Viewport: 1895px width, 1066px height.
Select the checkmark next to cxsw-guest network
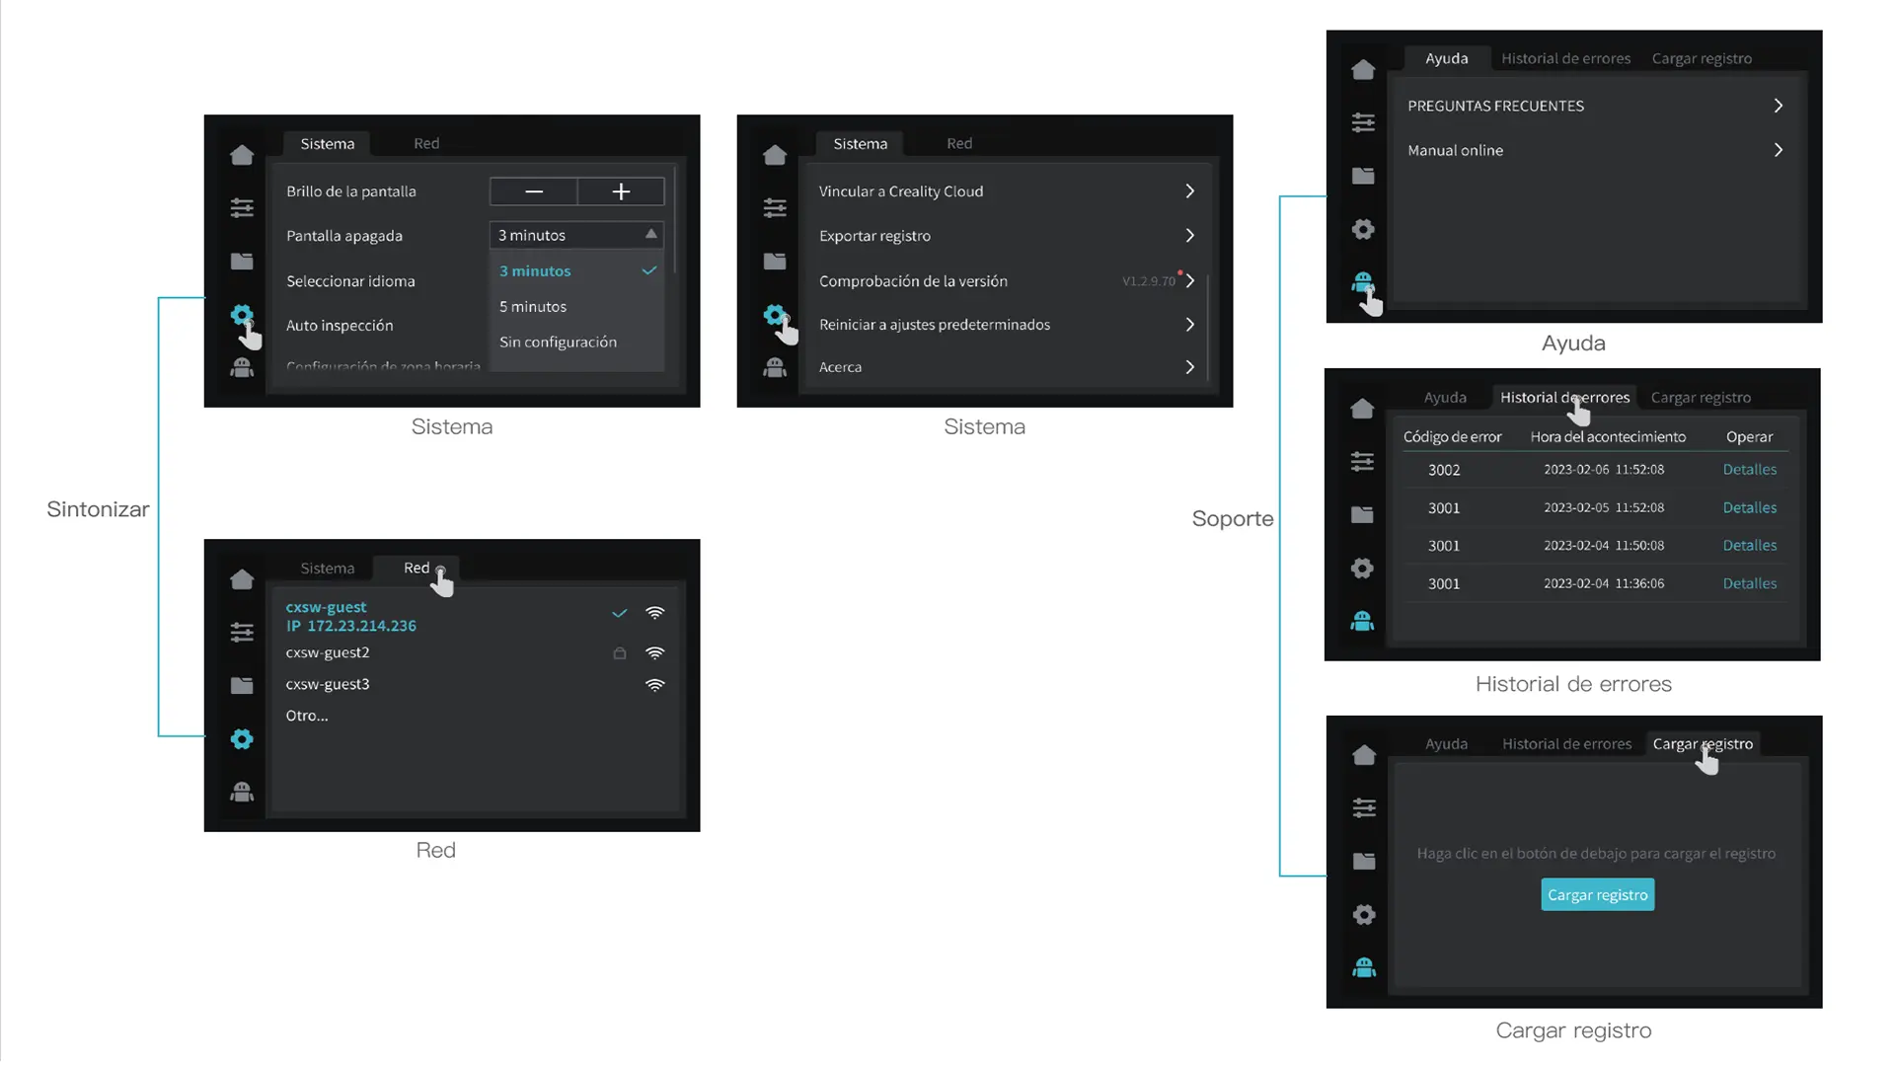[x=618, y=614]
